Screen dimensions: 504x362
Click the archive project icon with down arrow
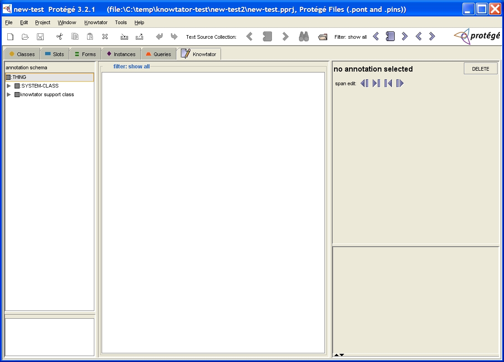pyautogui.click(x=124, y=37)
